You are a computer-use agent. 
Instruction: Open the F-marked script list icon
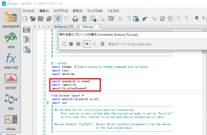pyautogui.click(x=27, y=50)
